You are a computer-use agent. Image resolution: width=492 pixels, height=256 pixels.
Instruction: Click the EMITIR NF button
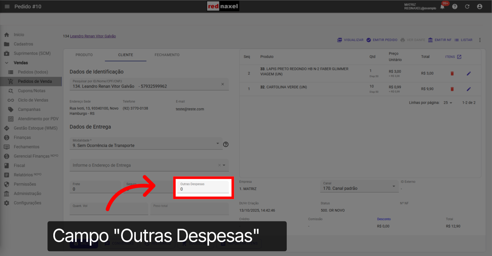[x=440, y=40]
